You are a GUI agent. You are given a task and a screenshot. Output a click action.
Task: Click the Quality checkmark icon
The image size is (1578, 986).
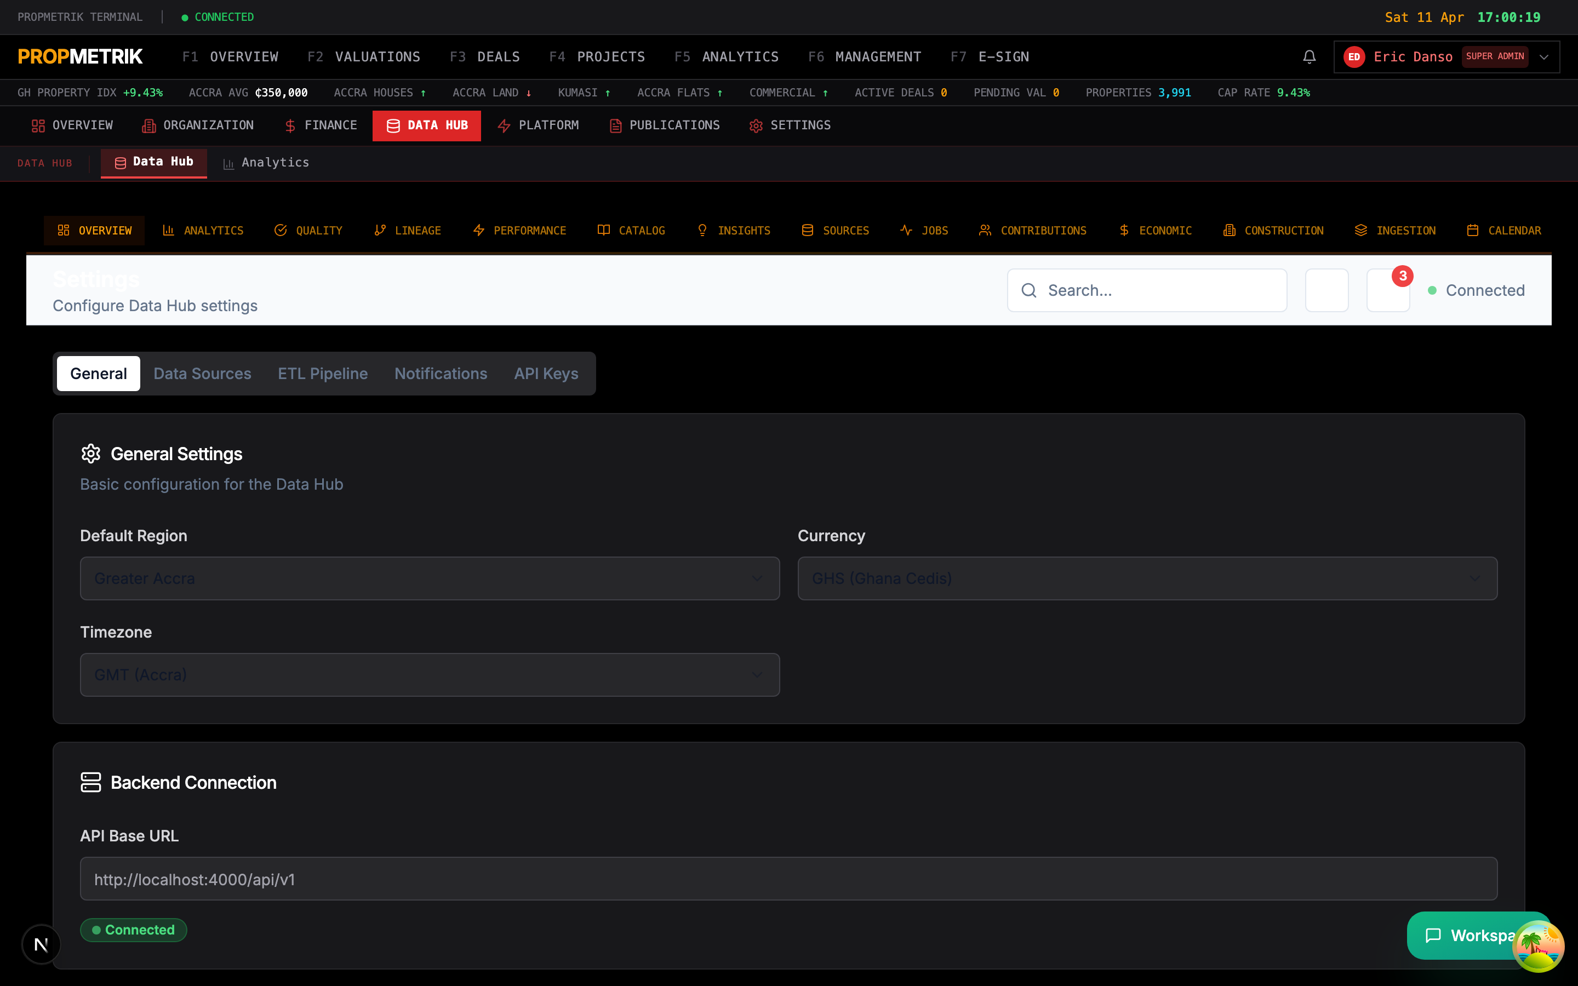281,230
